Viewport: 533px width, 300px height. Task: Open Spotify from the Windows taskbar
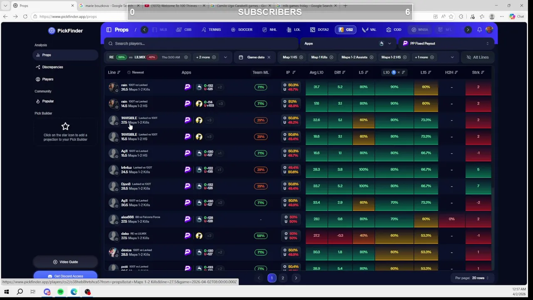pyautogui.click(x=60, y=292)
